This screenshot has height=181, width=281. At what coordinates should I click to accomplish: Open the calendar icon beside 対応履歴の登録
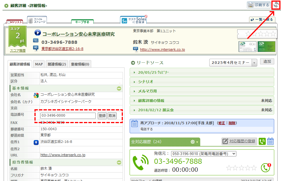click(x=270, y=141)
